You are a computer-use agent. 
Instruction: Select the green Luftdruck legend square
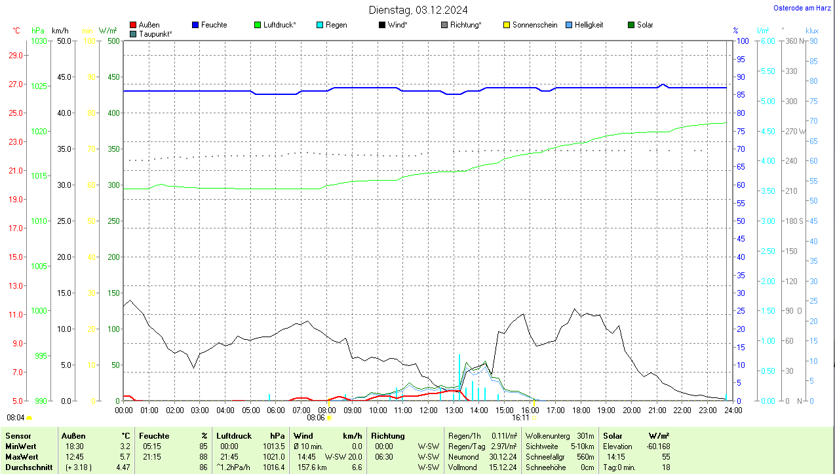pos(258,25)
